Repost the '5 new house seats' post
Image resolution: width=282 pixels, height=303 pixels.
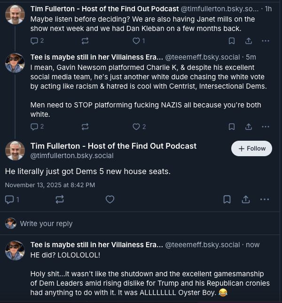click(60, 199)
